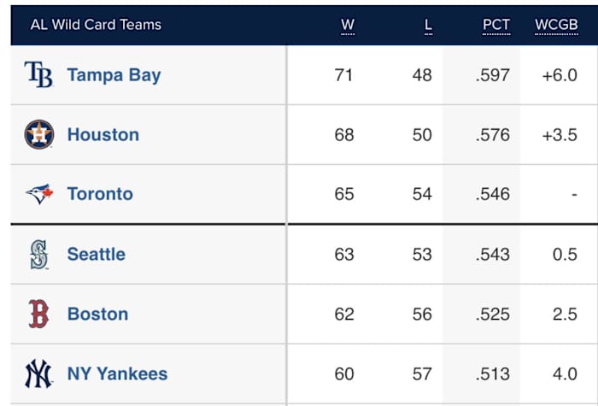Click the Tampa Bay Rays logo
The image size is (598, 406).
(39, 75)
